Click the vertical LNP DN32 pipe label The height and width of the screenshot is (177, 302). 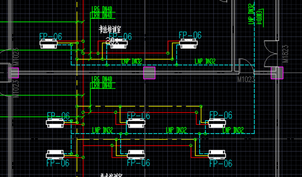pos(251,14)
